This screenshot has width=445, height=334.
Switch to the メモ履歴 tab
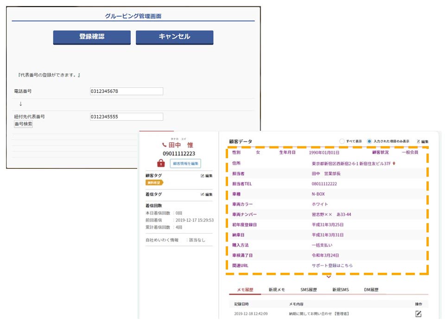[245, 289]
